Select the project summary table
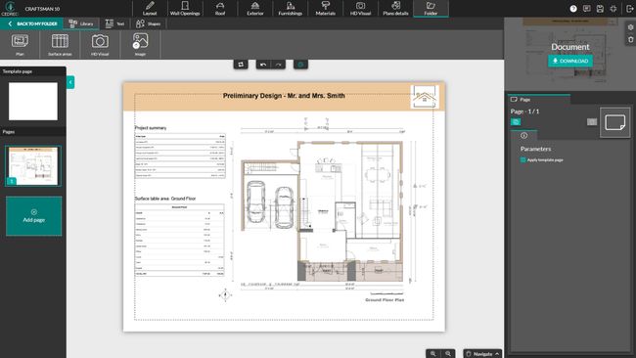636x358 pixels. click(180, 156)
